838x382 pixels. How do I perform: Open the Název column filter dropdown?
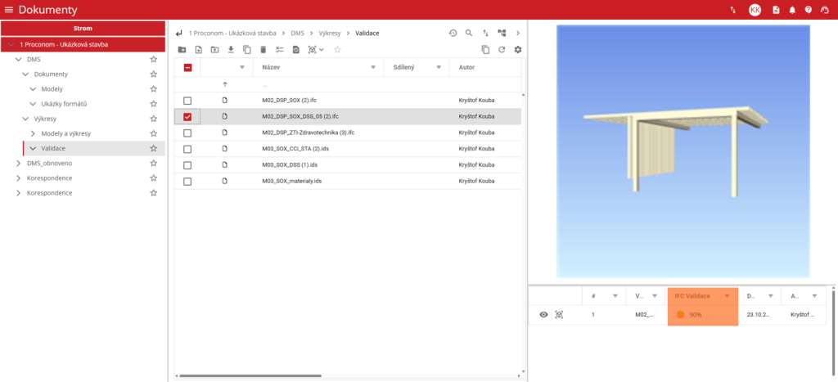[373, 68]
